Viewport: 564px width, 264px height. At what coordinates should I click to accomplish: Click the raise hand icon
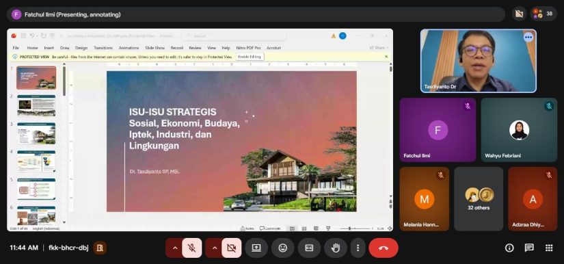(x=336, y=248)
